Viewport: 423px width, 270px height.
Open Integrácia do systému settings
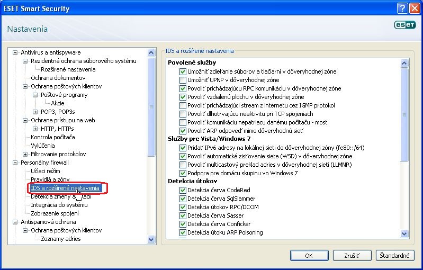59,205
